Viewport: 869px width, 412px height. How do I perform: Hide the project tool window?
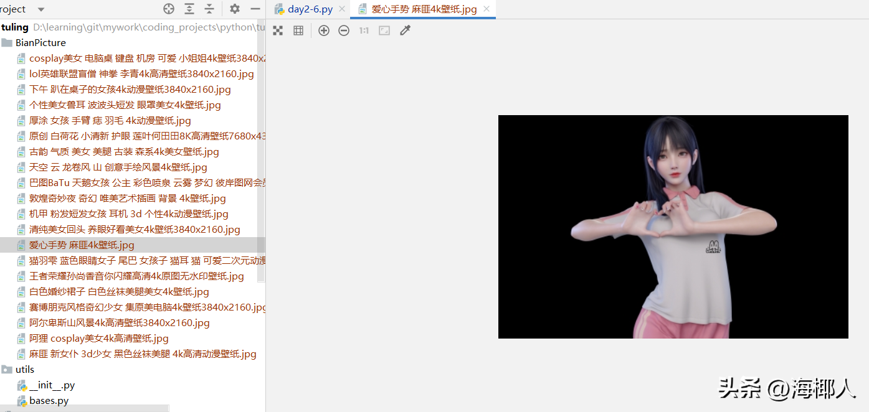(x=255, y=9)
